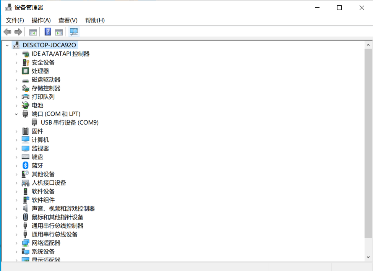Expand the 磁盘驱动器 node
Viewport: 373px width, 271px height.
click(x=16, y=80)
